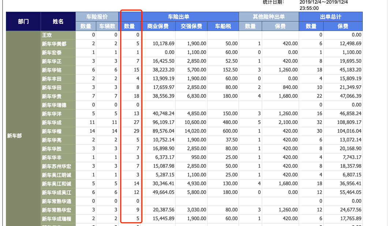Image resolution: width=388 pixels, height=226 pixels.
Task: Select the total premium value 12,498.69
Action: tap(350, 44)
